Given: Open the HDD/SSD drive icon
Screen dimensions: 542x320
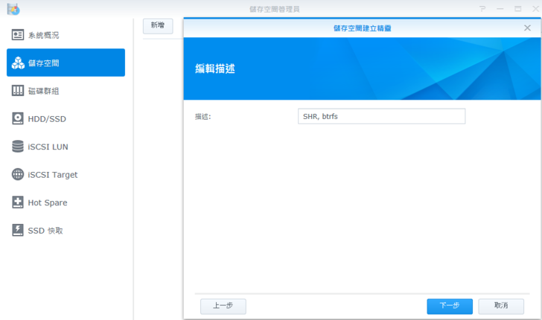Looking at the screenshot, I should (x=18, y=118).
